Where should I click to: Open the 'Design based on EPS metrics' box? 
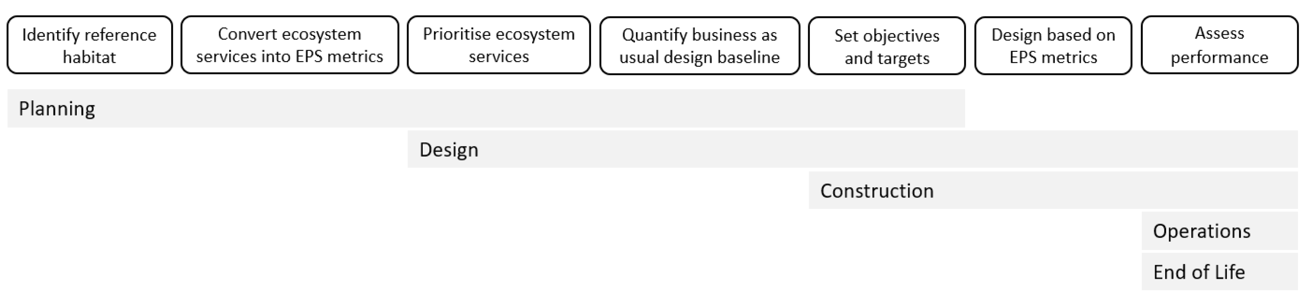(1053, 46)
